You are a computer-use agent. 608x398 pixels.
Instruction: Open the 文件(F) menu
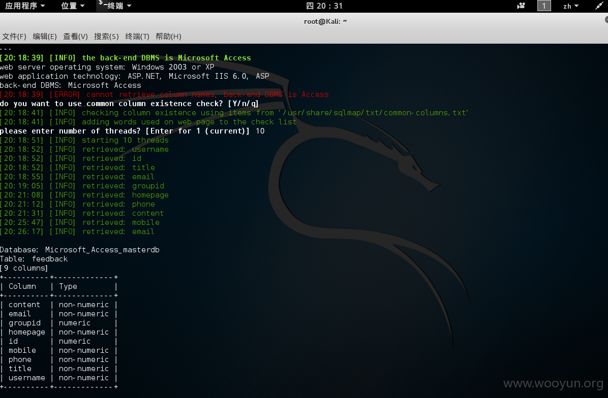14,37
